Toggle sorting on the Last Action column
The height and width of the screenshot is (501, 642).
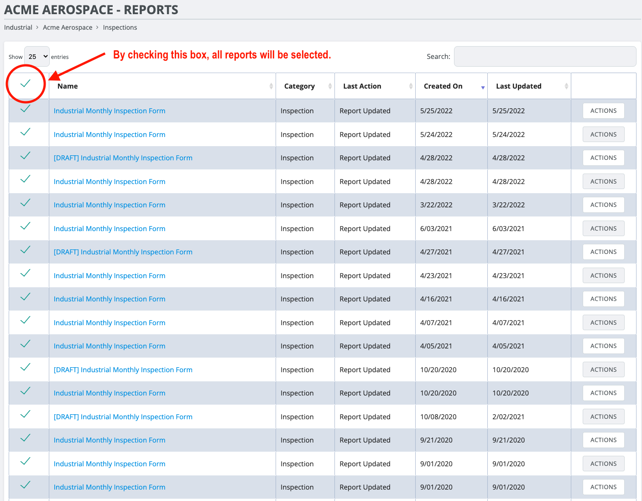(x=411, y=86)
